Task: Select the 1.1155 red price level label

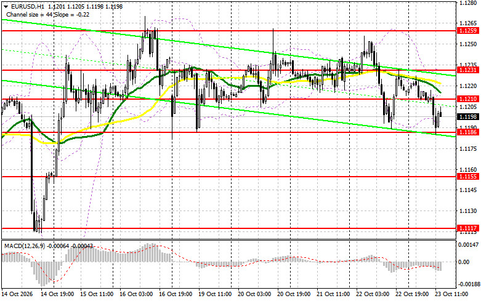Action: [x=467, y=177]
